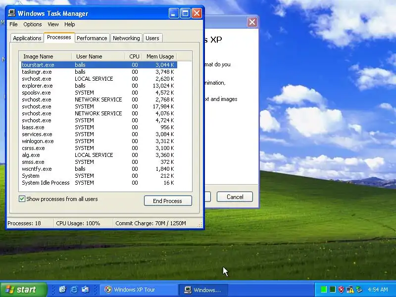Select the System Idle Process row
396x297 pixels.
99,183
